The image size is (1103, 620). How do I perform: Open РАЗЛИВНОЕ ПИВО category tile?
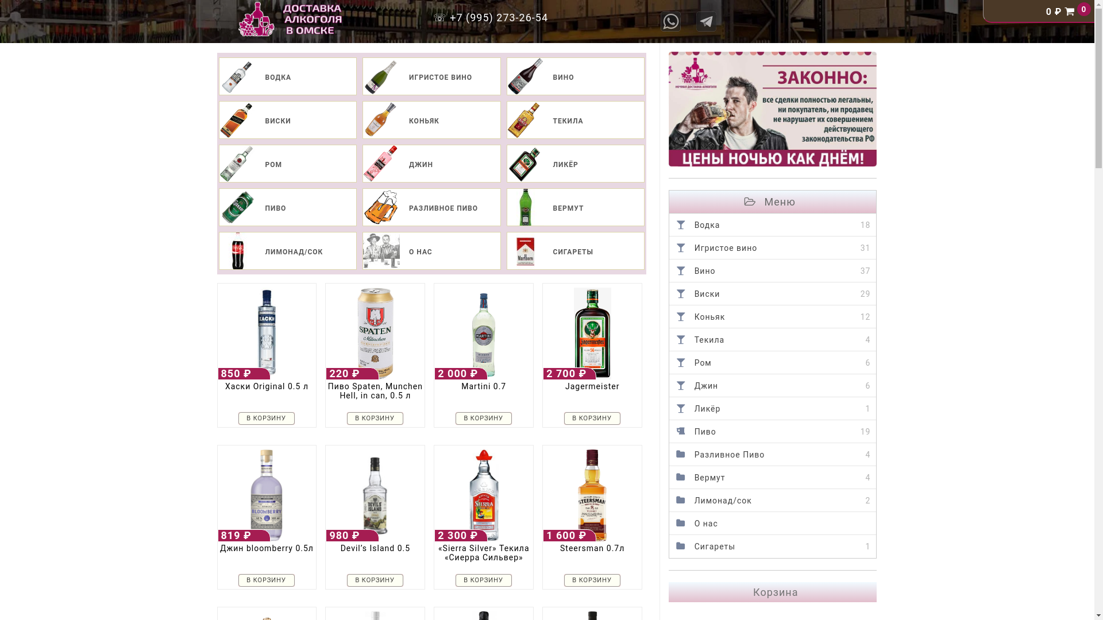pyautogui.click(x=431, y=207)
